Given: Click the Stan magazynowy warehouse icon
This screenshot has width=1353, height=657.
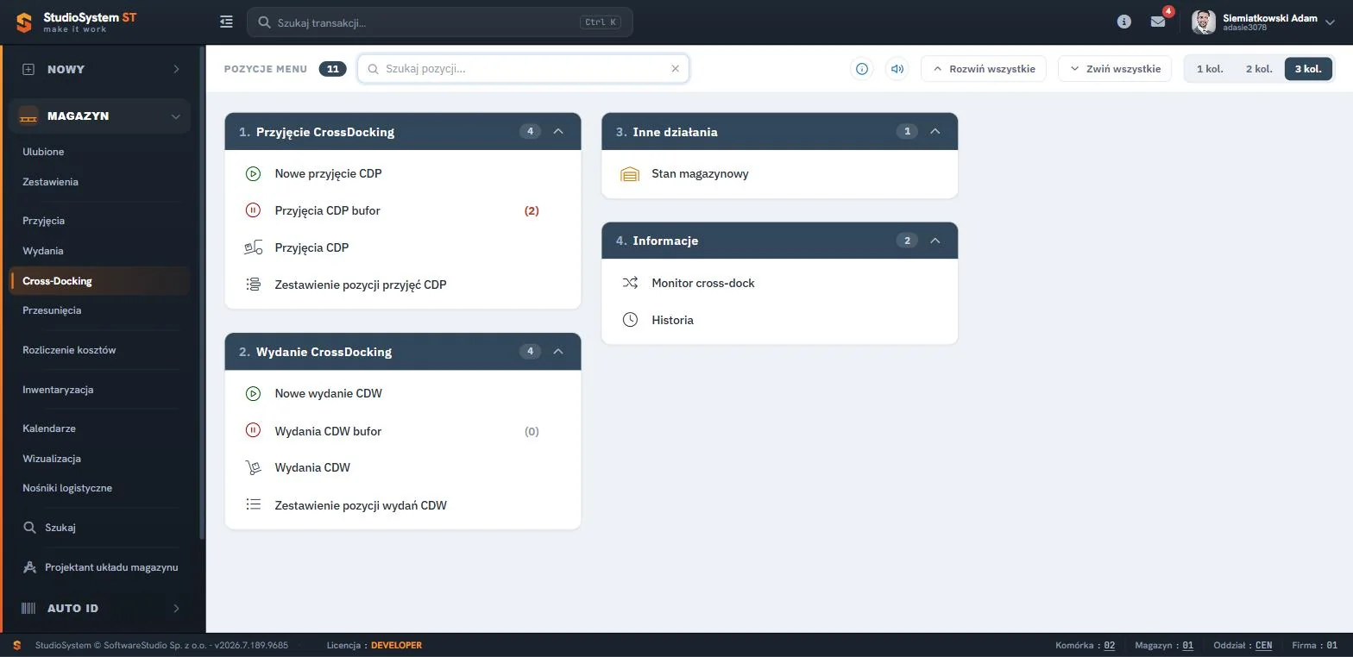Looking at the screenshot, I should [630, 174].
